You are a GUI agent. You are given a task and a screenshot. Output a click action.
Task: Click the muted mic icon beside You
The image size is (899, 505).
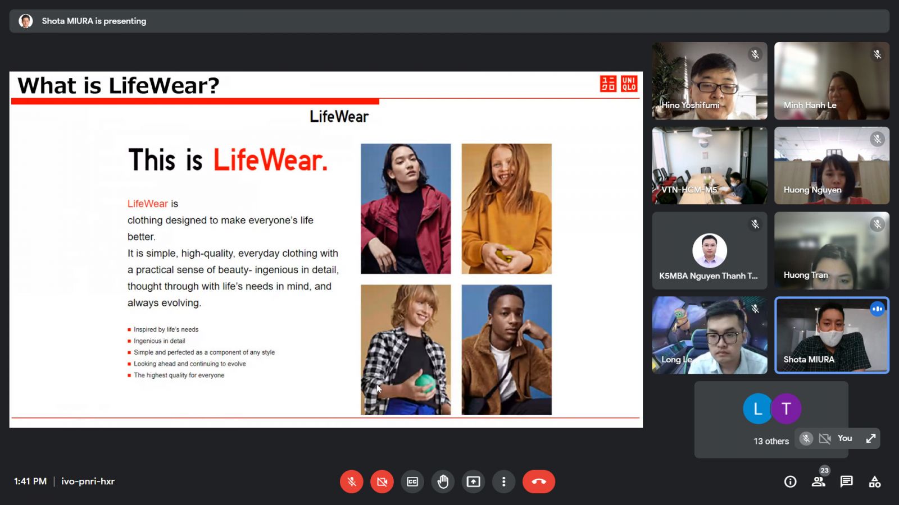[806, 438]
